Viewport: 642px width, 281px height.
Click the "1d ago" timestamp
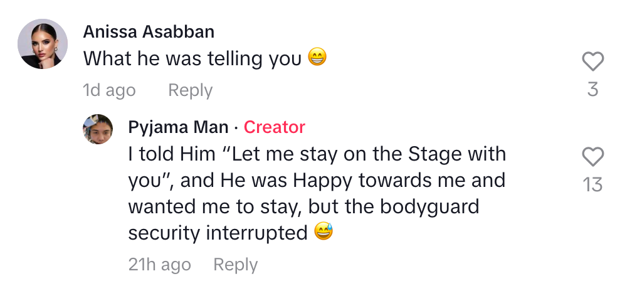point(109,90)
